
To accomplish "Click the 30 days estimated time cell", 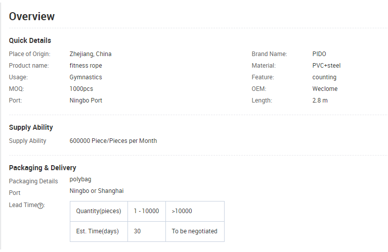I will point(138,231).
